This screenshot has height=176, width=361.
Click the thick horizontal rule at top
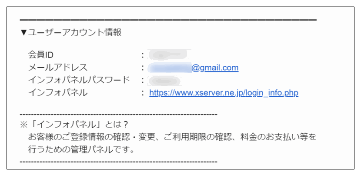tap(168, 20)
